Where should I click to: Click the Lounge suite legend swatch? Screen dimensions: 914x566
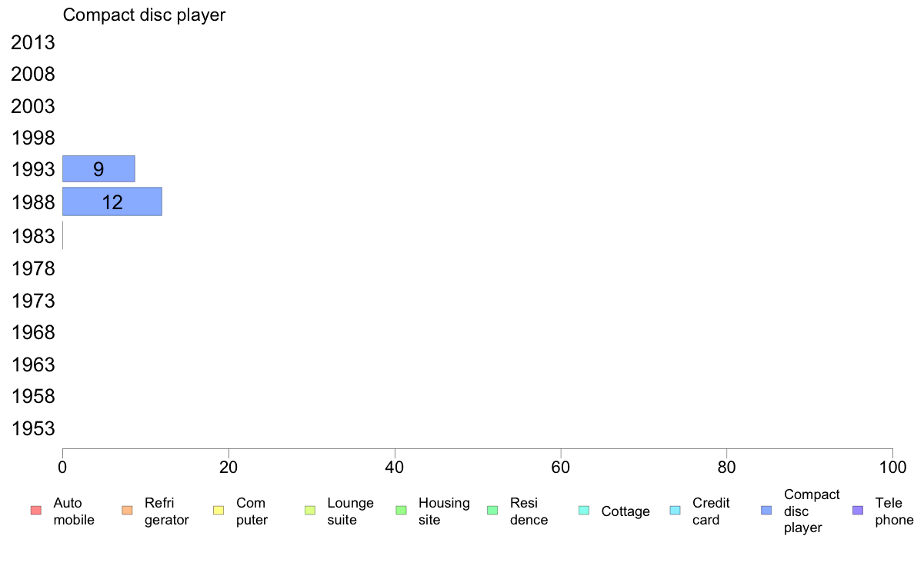(x=310, y=511)
